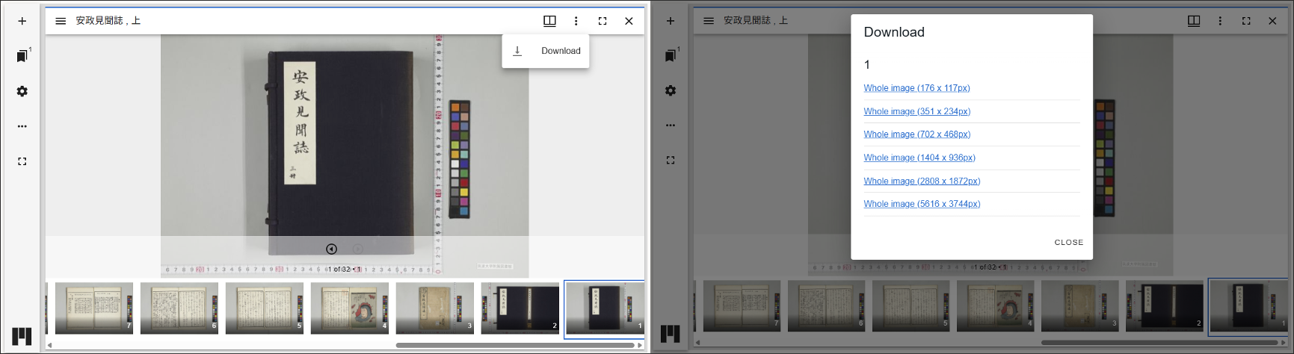
Task: Go to previous item using the left arrow control
Action: [x=331, y=249]
